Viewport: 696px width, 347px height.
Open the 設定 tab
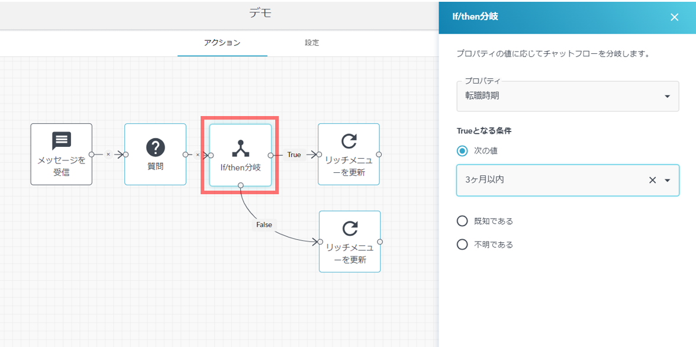click(312, 43)
